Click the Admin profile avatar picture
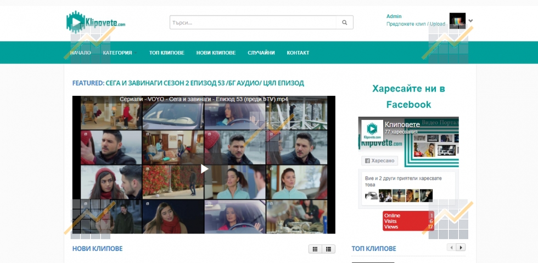538x263 pixels. click(457, 21)
